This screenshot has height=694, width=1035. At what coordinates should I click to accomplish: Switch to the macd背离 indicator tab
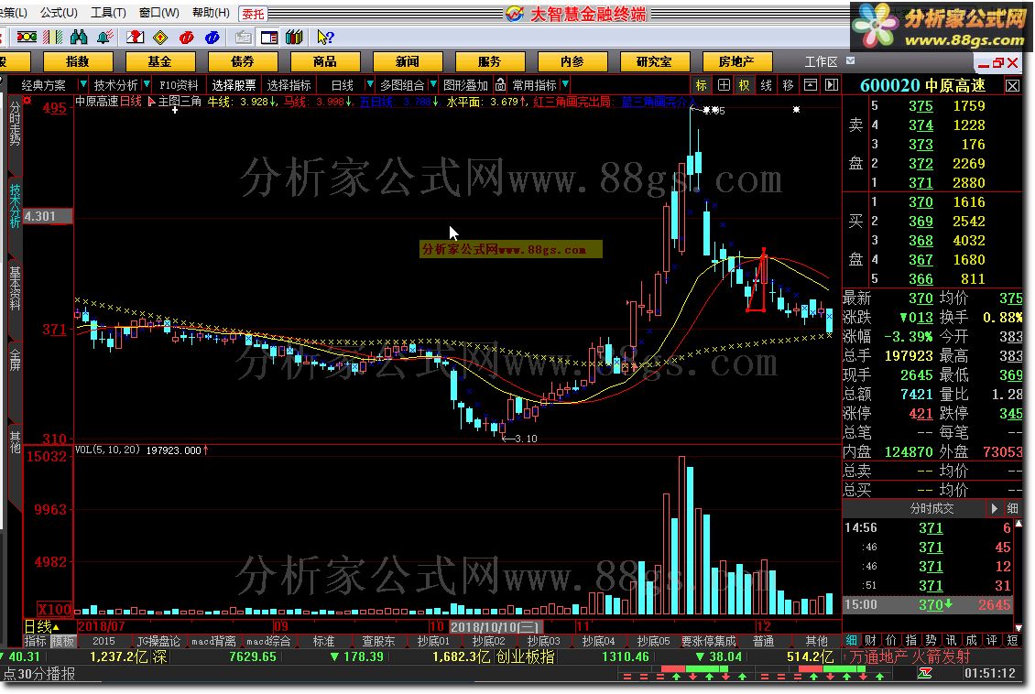213,641
